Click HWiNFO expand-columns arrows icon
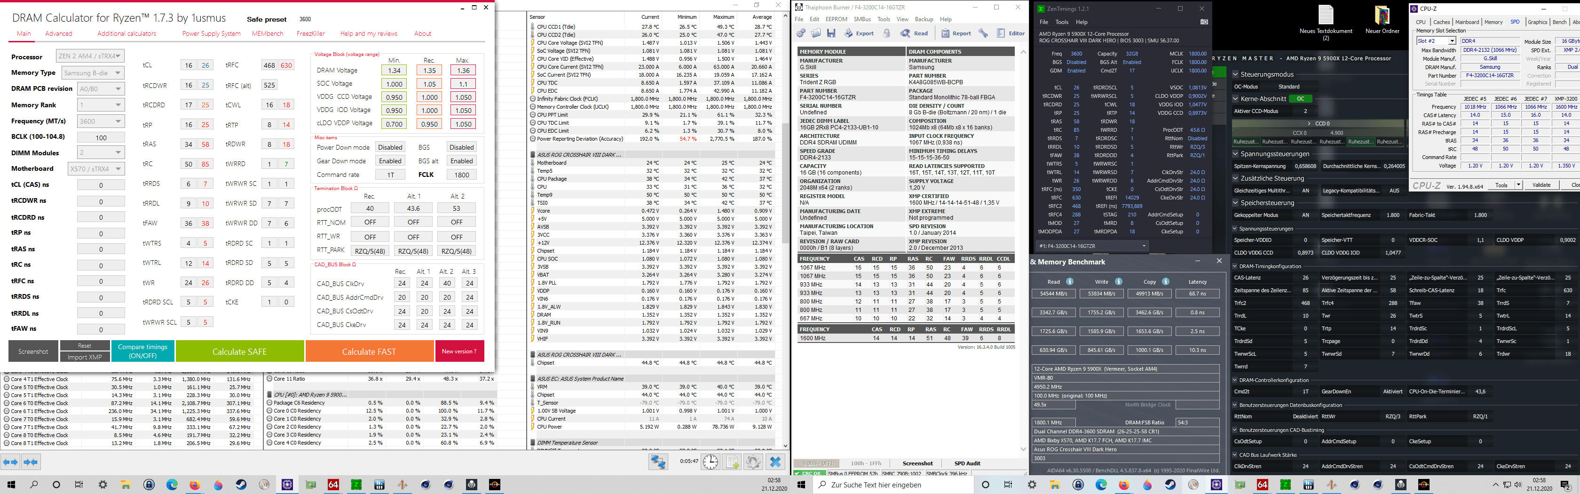Viewport: 1580px width, 494px height. click(x=10, y=462)
